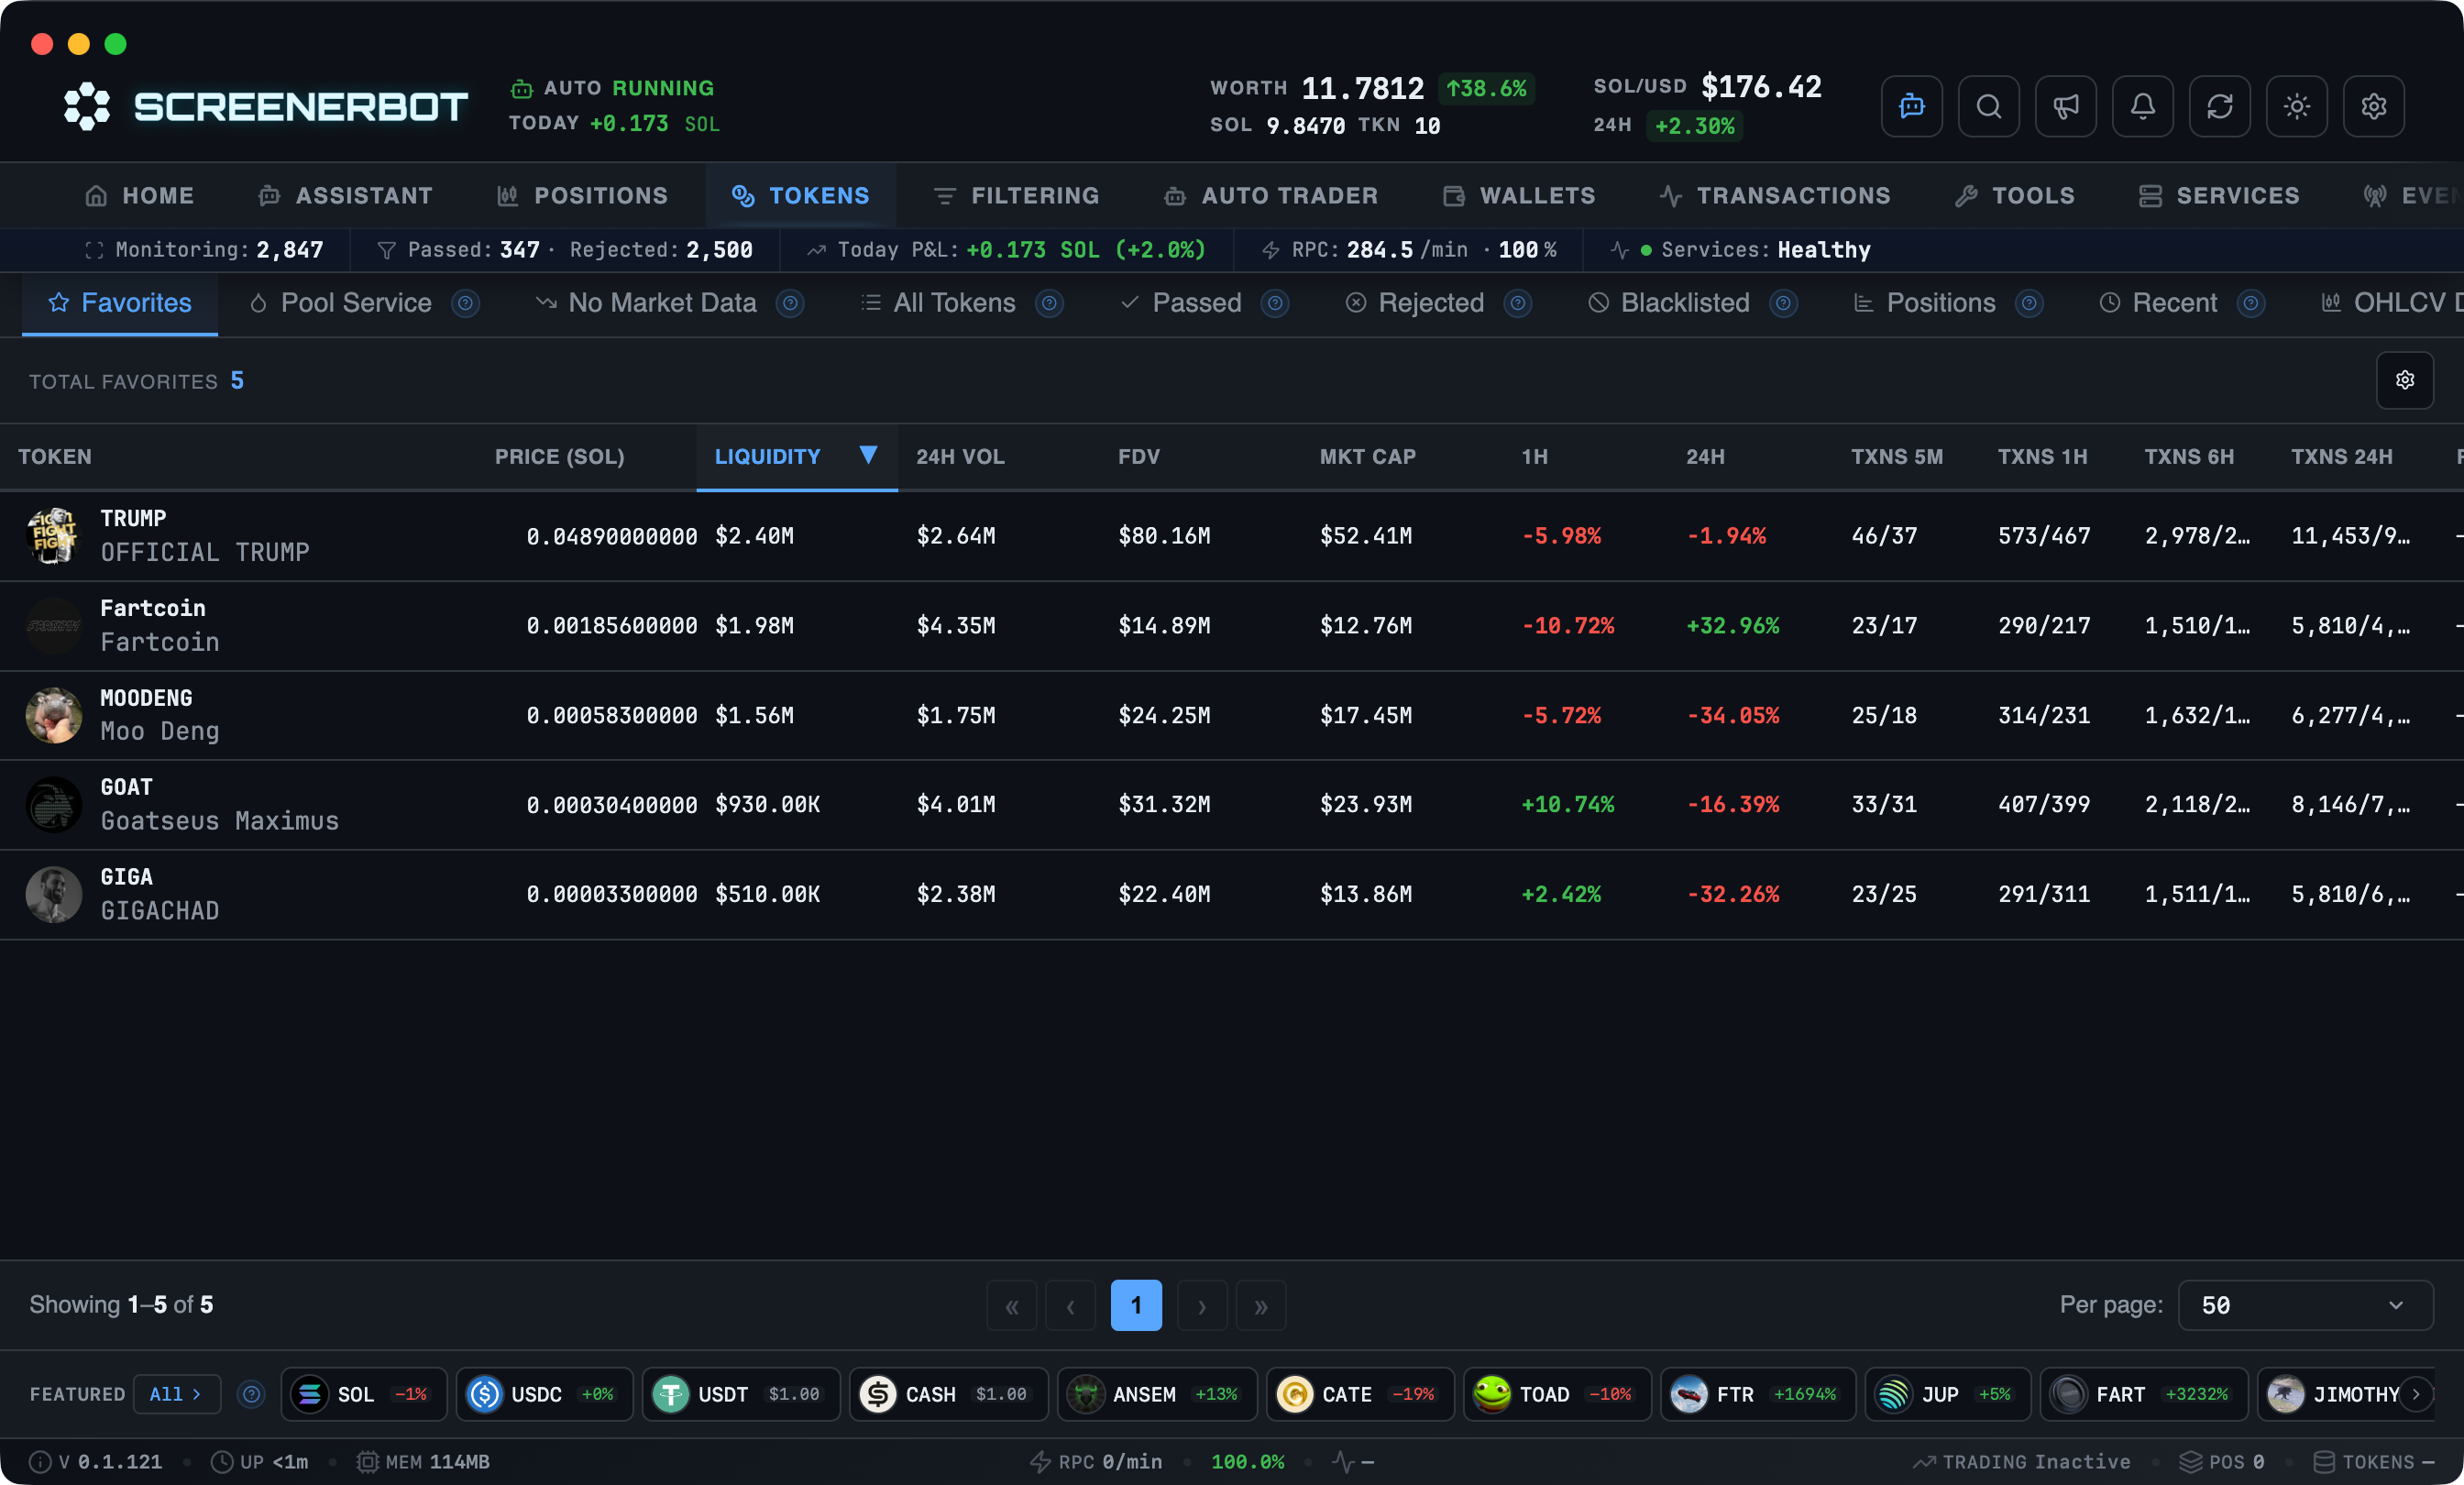The width and height of the screenshot is (2464, 1485).
Task: Click the Passed tab help icon
Action: pyautogui.click(x=1275, y=303)
